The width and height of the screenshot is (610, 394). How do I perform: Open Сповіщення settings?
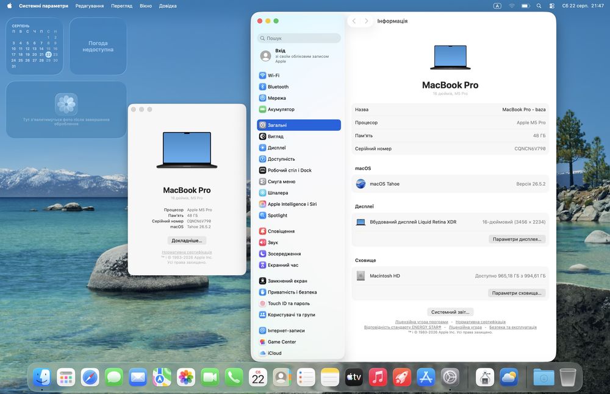[299, 231]
